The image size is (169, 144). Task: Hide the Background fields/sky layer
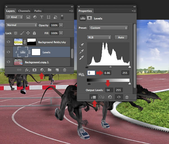tap(8, 42)
